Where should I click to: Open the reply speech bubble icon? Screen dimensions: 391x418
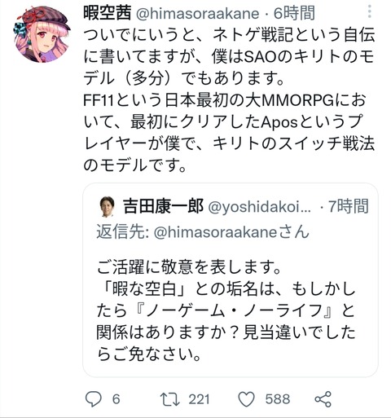(x=94, y=398)
